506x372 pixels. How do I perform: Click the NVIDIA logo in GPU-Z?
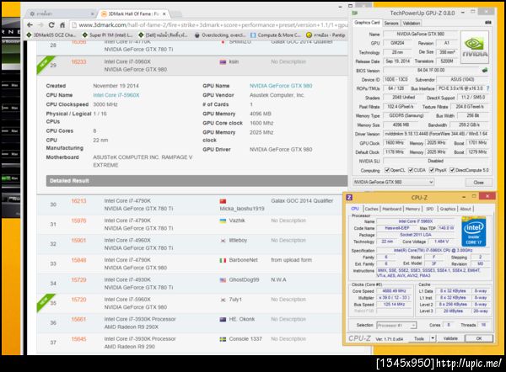pos(475,47)
